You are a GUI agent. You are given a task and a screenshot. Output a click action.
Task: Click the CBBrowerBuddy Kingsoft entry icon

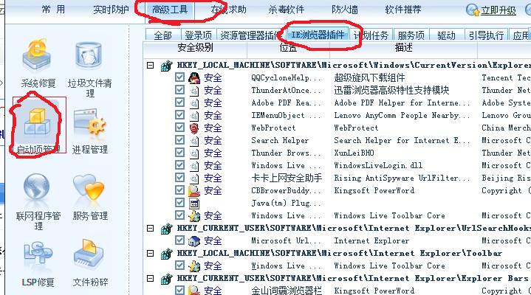click(194, 190)
